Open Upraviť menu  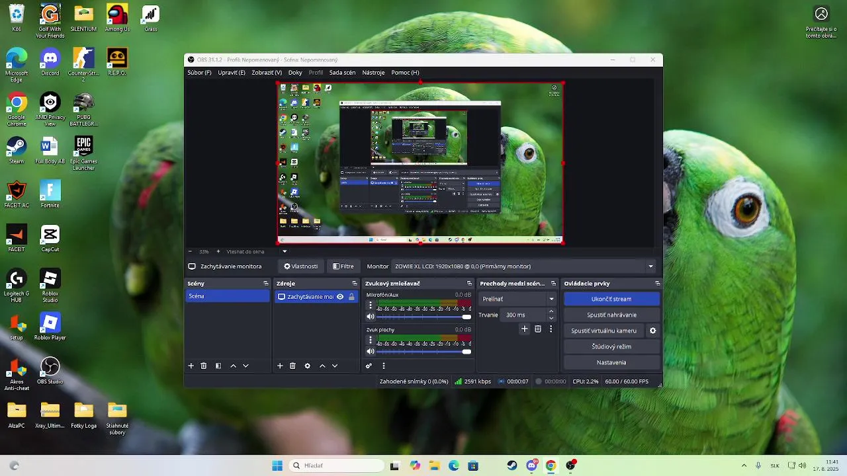pos(232,73)
